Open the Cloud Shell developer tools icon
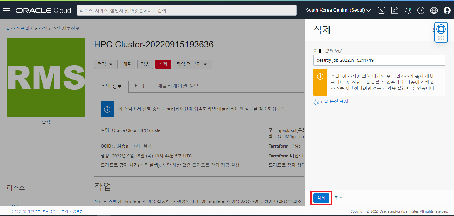454x216 pixels. point(382,11)
